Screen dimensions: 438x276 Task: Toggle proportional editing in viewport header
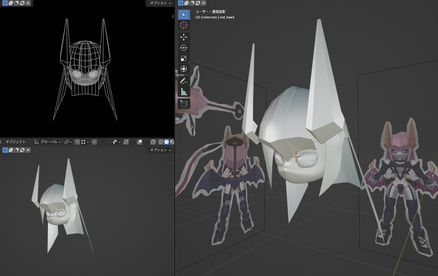click(94, 142)
